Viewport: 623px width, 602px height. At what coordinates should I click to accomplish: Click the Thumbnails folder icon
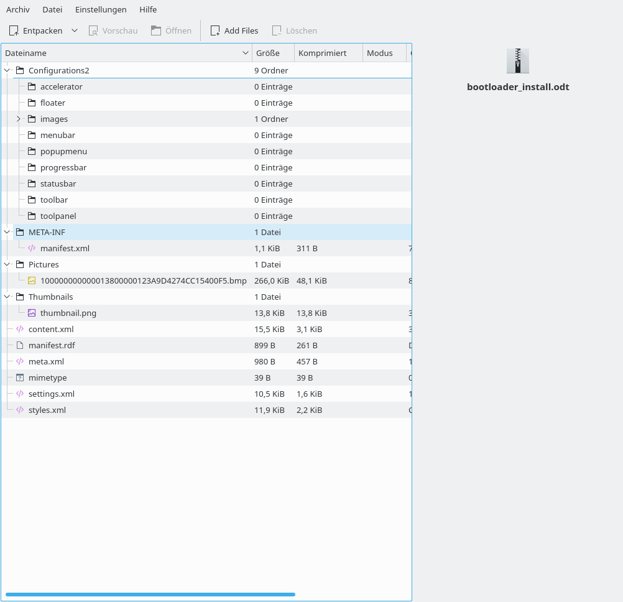pos(20,297)
